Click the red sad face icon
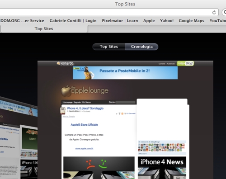The image size is (226, 179). click(x=90, y=165)
